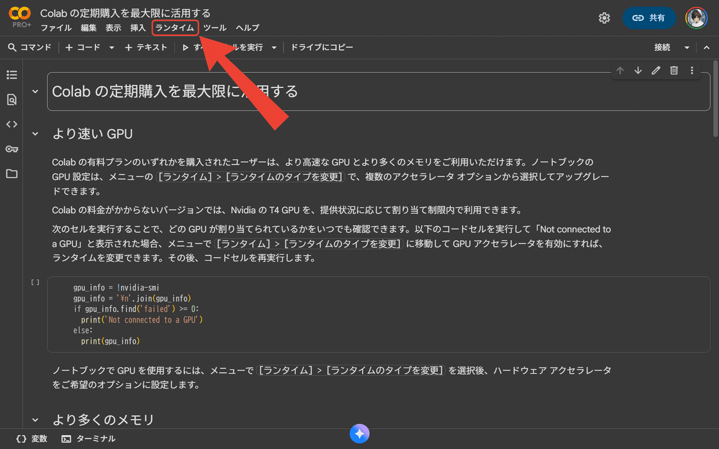Click the line print('Not connected to a GPU')
Screen dimensions: 719x449
pyautogui.click(x=143, y=320)
